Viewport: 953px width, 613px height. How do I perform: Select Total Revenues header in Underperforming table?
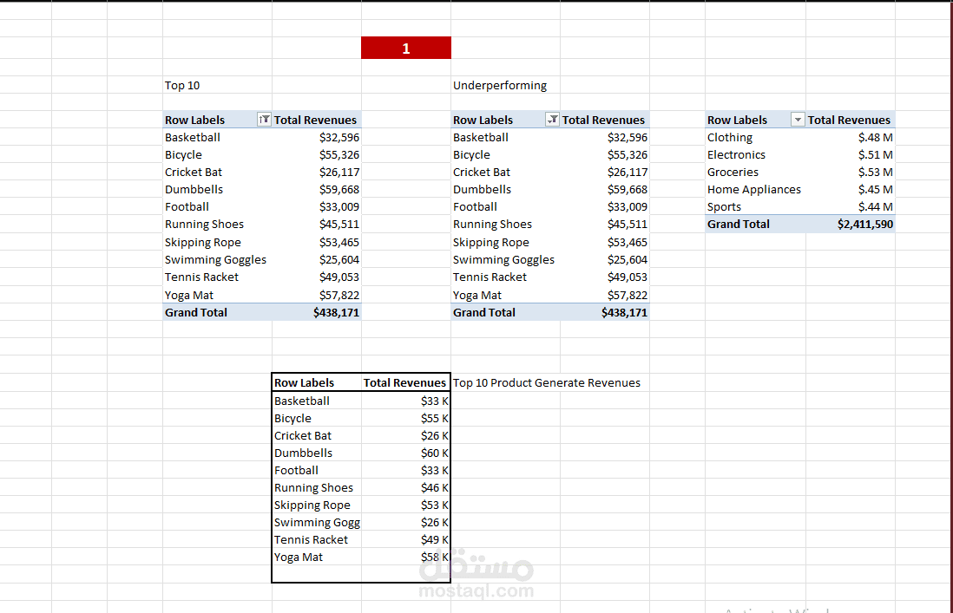click(603, 121)
